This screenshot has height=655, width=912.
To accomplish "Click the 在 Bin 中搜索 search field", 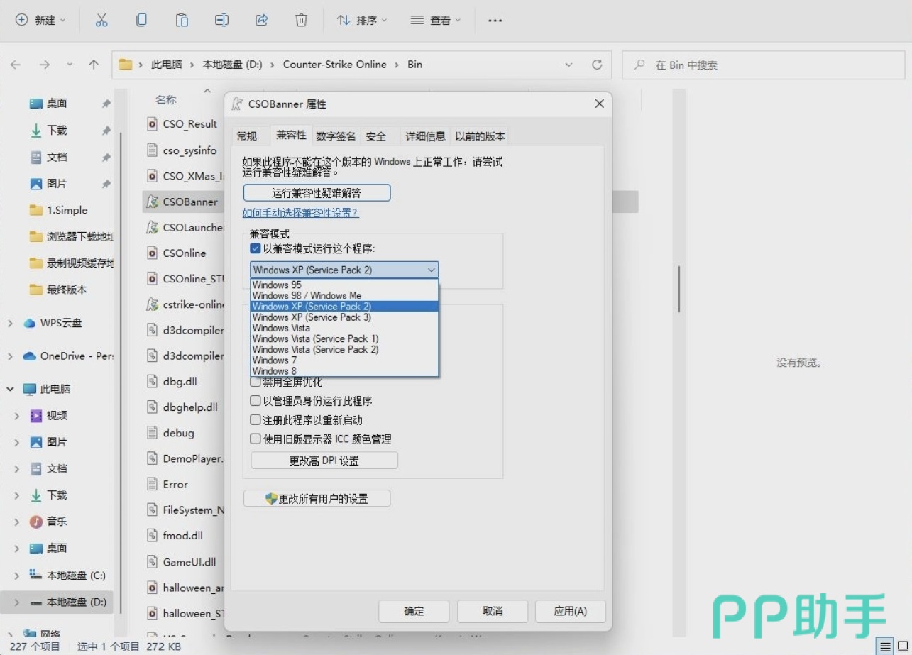I will tap(765, 65).
